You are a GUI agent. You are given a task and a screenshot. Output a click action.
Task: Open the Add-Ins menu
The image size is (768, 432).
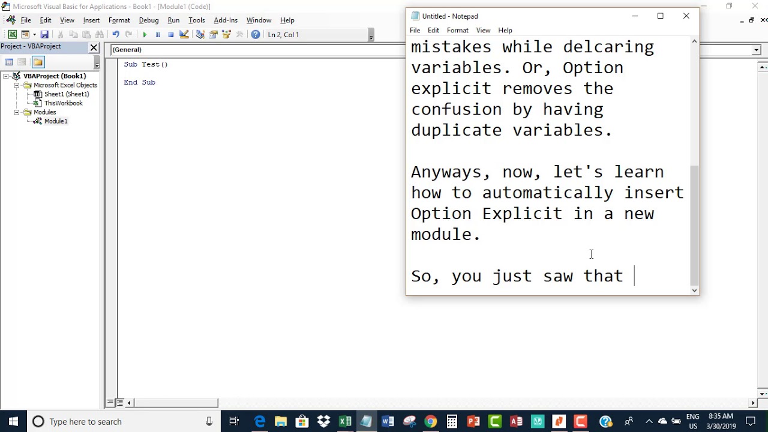coord(226,20)
